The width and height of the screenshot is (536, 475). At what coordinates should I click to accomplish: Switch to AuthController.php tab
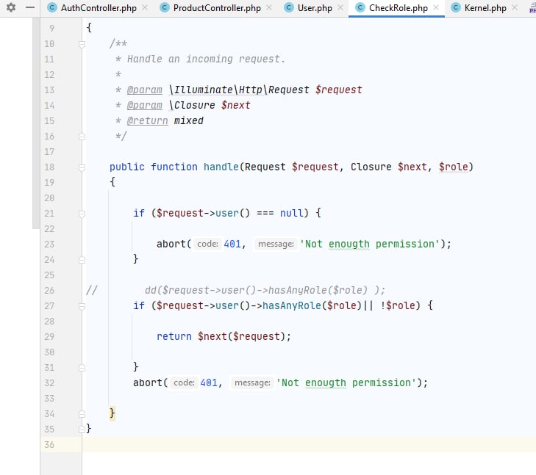pos(99,8)
